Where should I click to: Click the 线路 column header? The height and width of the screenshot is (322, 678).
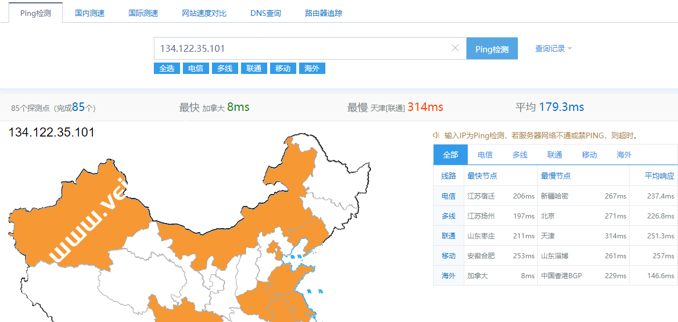[448, 176]
